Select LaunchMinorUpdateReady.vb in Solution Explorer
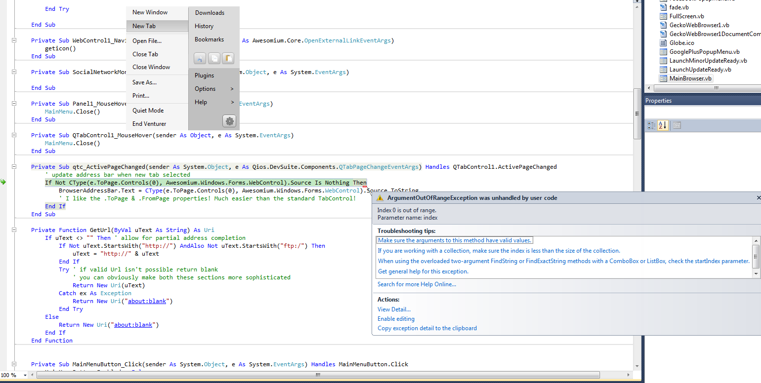This screenshot has width=761, height=383. click(708, 61)
